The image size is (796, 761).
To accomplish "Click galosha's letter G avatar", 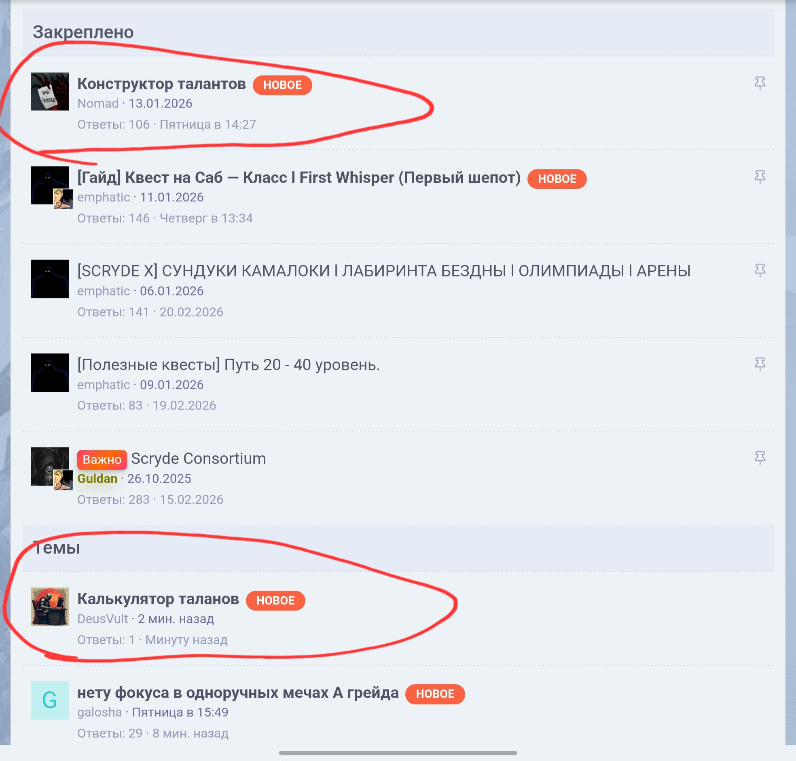I will pos(49,700).
